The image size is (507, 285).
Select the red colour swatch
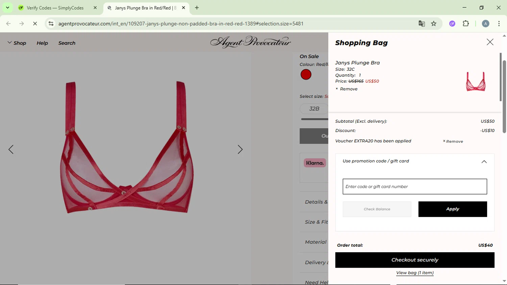coord(306,74)
